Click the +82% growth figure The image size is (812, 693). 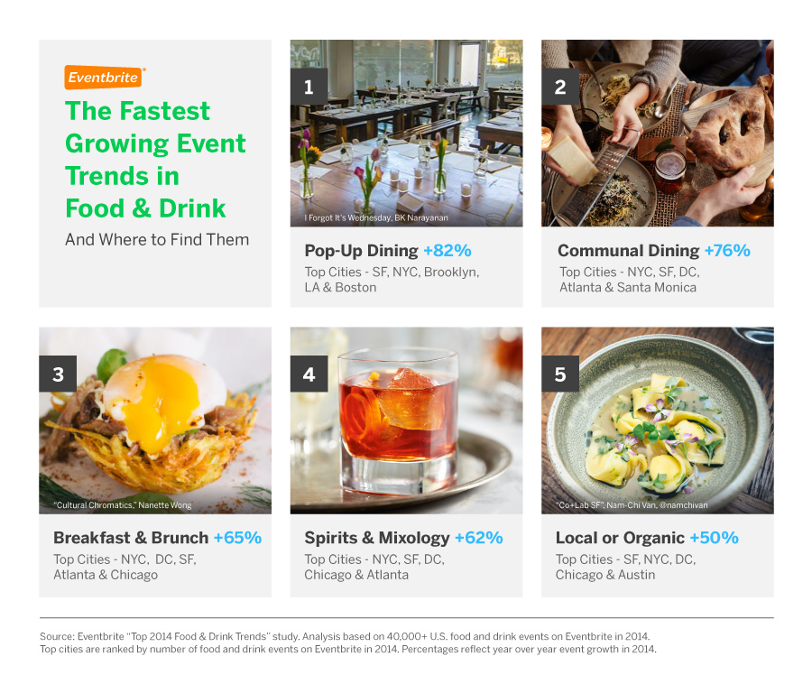(448, 251)
